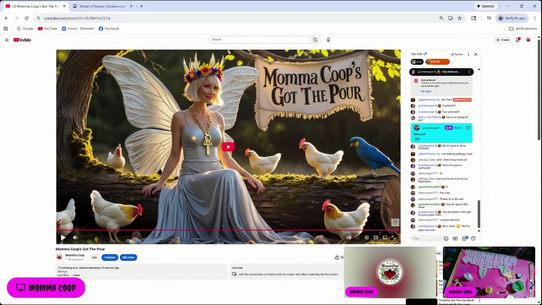Click the @MommaCoop mention in chat
Screen dimensions: 542x305
click(x=462, y=100)
